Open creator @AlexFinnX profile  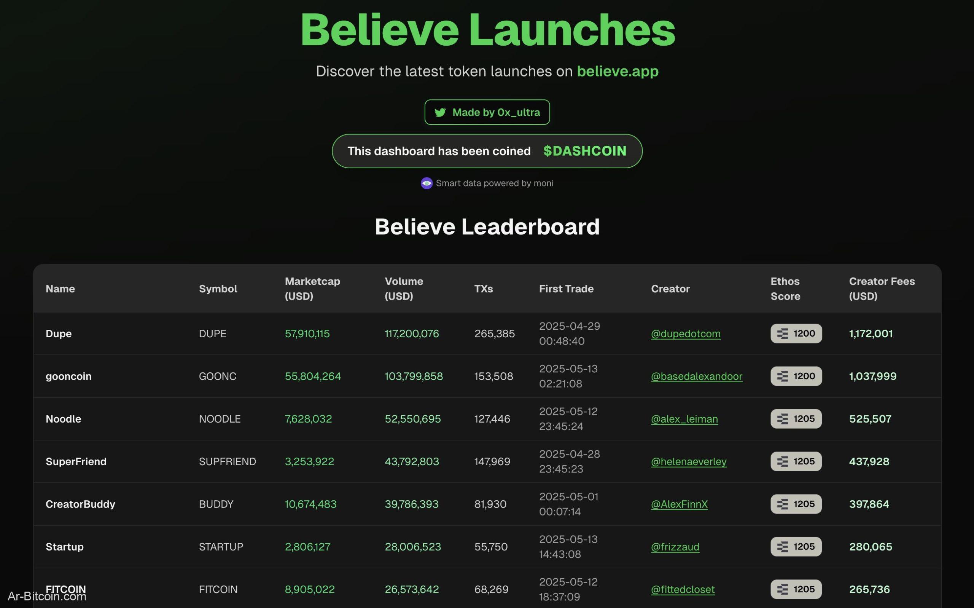679,504
